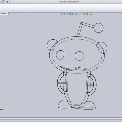The image size is (122, 122).
Task: Open the View Settings dropdown arrow
Action: click(93, 14)
